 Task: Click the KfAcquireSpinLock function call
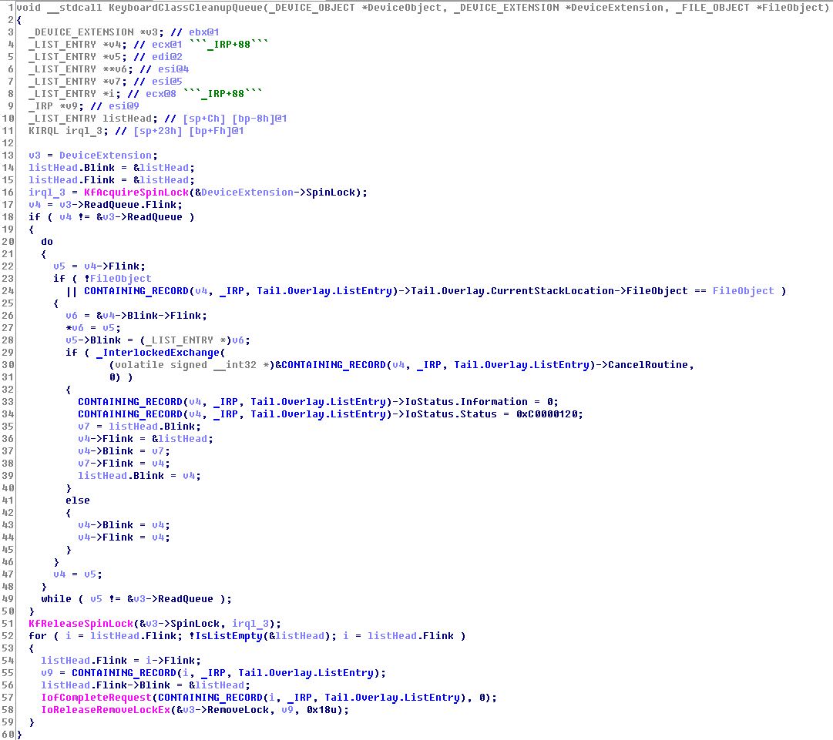pos(136,193)
